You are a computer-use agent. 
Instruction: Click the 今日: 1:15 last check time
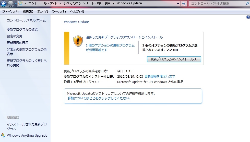[125, 71]
